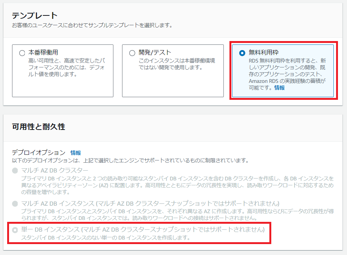Select the 単一 DB インスタンス radio button

[15, 230]
